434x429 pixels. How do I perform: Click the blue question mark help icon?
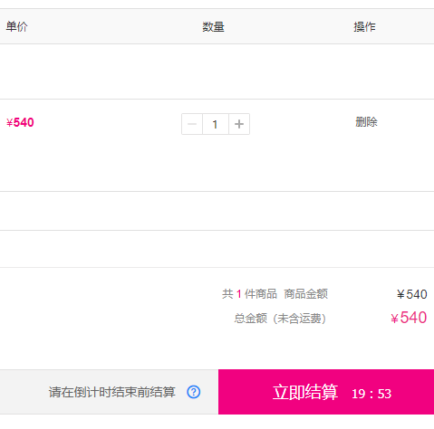(x=194, y=392)
